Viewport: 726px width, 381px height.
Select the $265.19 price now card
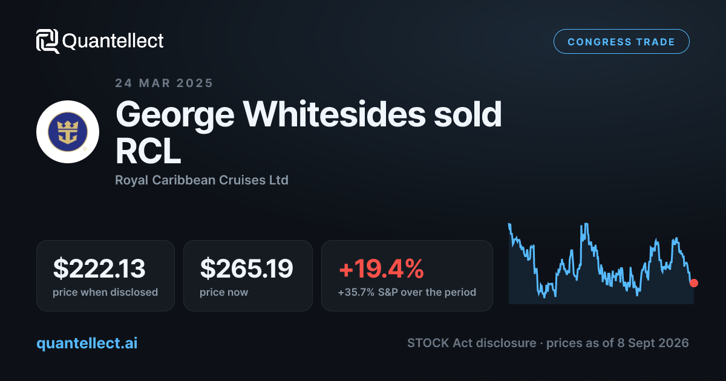click(x=248, y=276)
